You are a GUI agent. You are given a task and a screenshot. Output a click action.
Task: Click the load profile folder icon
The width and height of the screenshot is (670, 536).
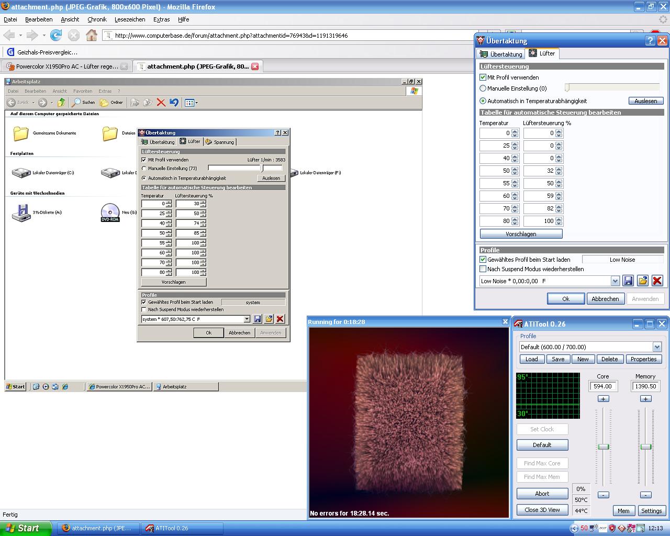click(643, 281)
